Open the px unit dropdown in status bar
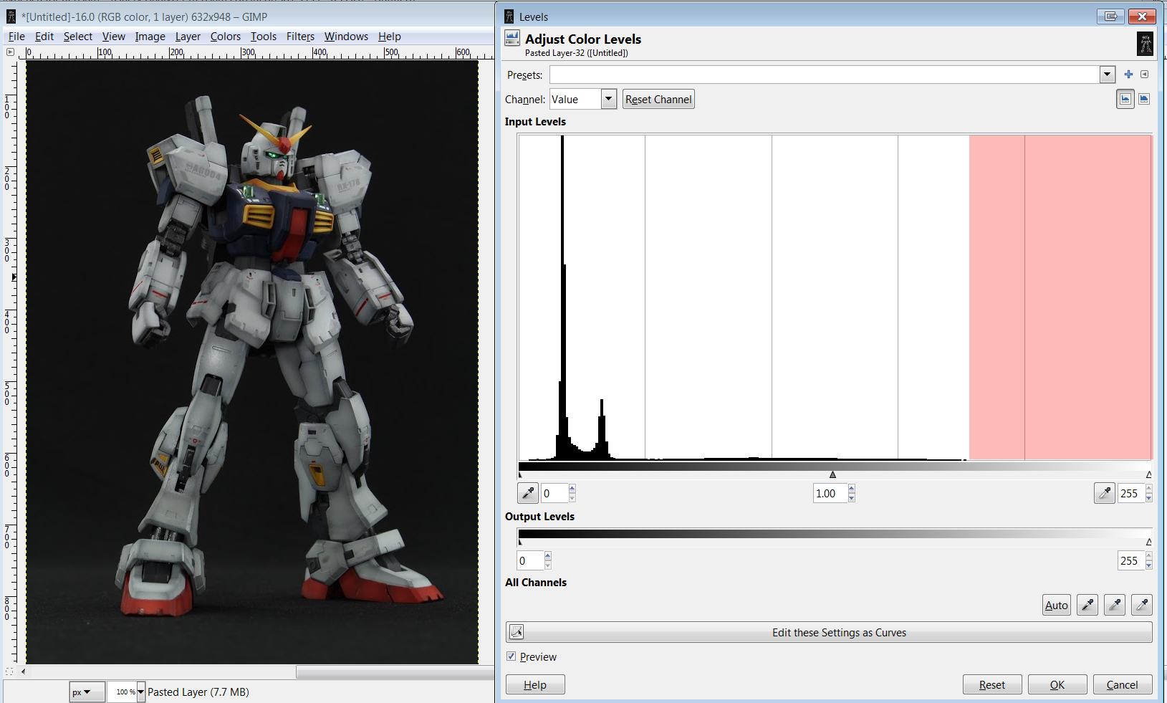The image size is (1167, 703). (87, 692)
